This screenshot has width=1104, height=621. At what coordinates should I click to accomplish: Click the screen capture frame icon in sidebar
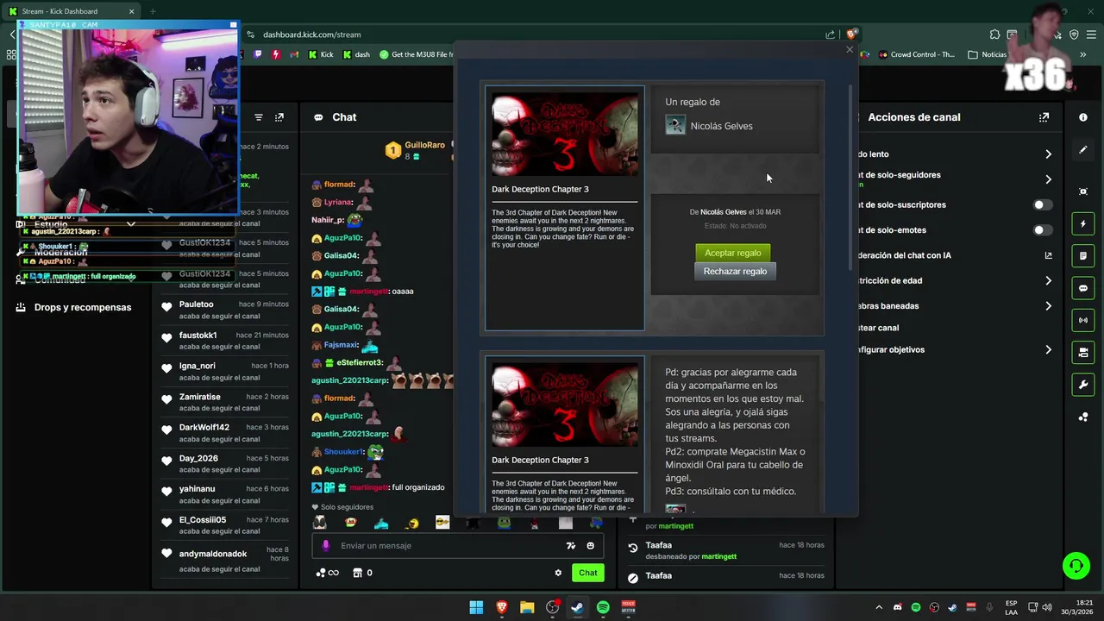[1083, 191]
